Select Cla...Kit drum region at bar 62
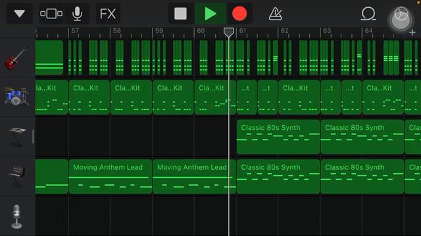The image size is (421, 236). point(299,98)
